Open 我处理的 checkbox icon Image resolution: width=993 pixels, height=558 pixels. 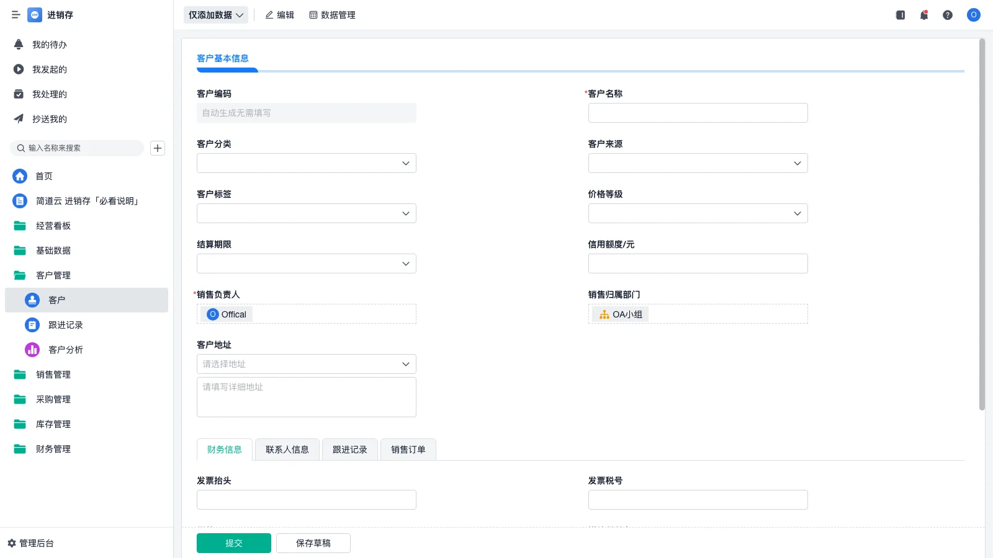(19, 94)
